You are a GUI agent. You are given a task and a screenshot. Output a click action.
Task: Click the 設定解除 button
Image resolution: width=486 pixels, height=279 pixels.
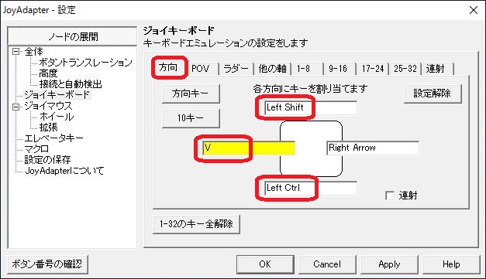coord(433,94)
